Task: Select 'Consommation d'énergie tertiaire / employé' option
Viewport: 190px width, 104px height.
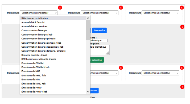Action: pos(53,51)
